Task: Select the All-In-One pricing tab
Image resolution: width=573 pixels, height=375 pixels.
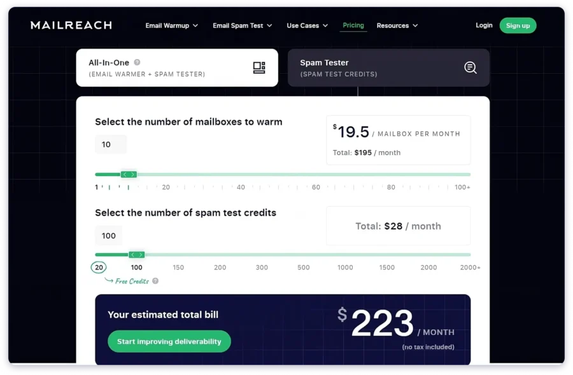Action: 177,68
